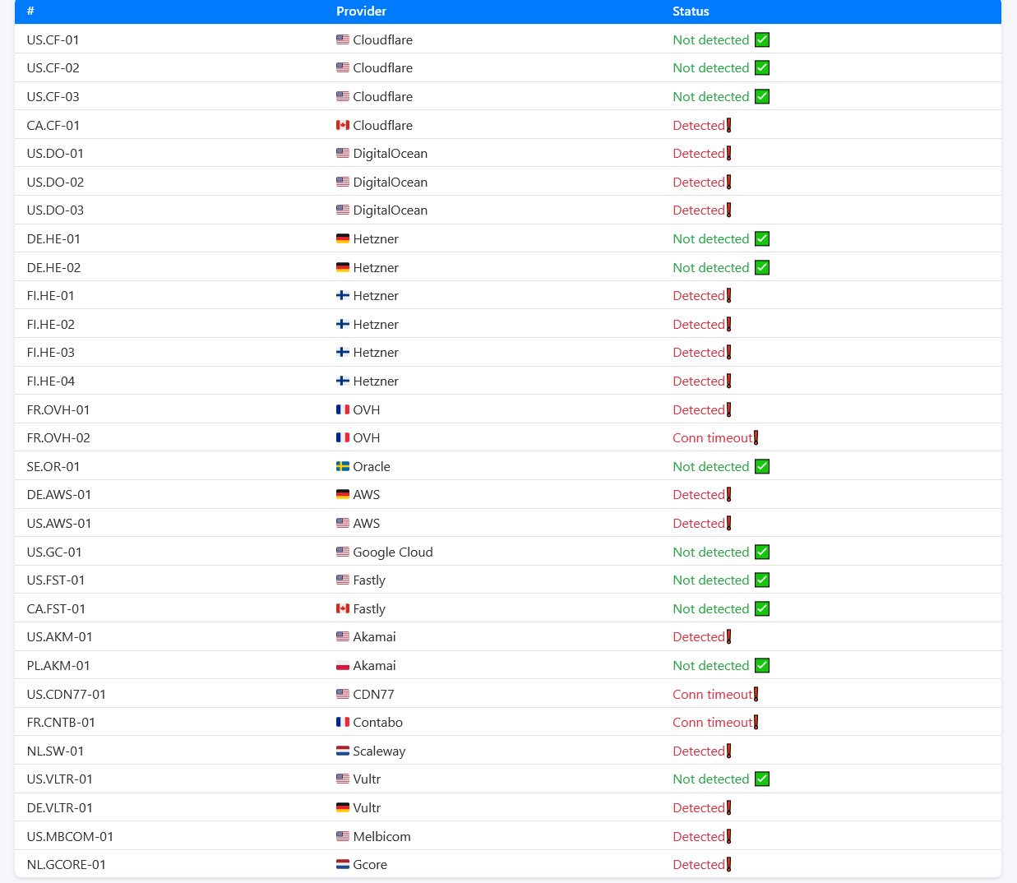Click Not detected status in US.FST-01 row

click(711, 580)
